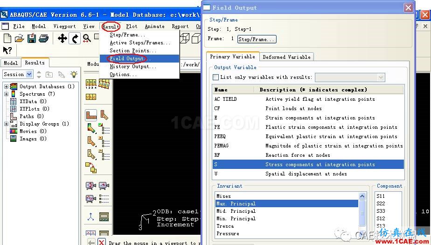The width and height of the screenshot is (431, 245).
Task: Click the Create XY data icon
Action: point(90,234)
